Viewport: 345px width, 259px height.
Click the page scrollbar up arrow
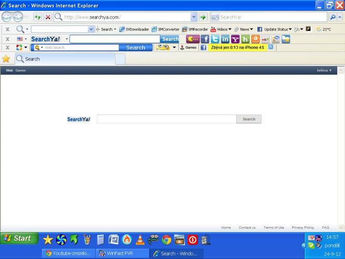341,70
